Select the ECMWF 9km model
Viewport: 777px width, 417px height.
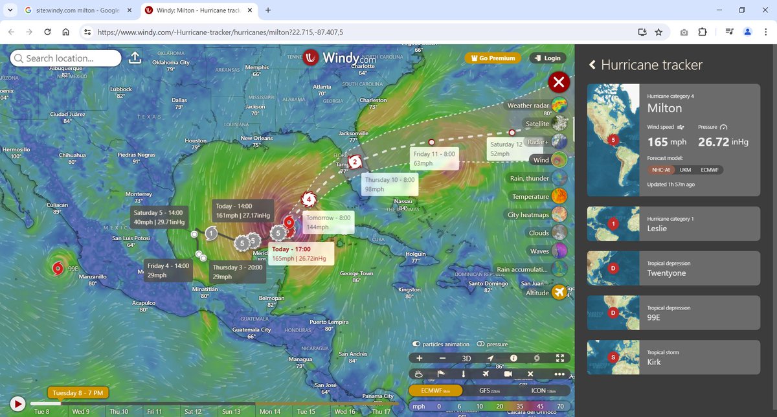click(436, 390)
